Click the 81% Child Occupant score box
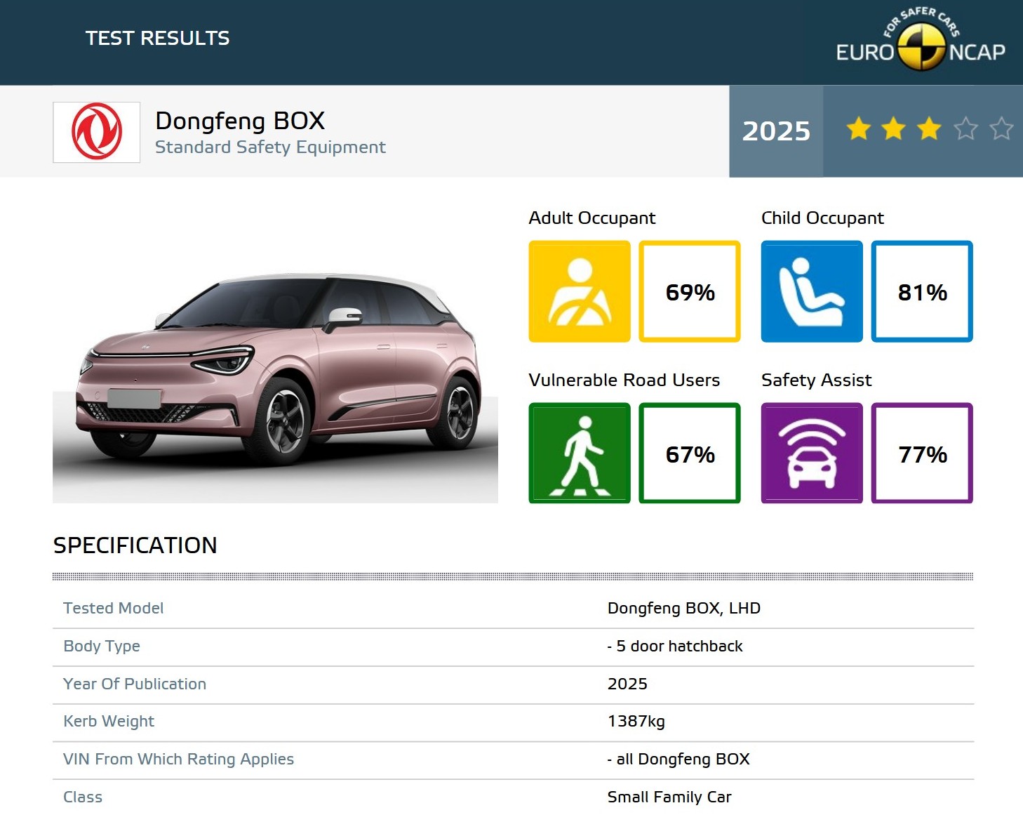Screen dimensions: 1023x815 point(922,291)
